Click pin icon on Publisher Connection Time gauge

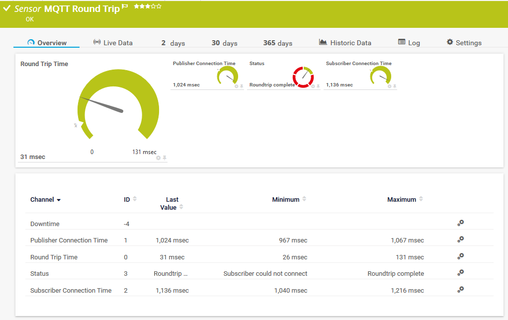pos(242,86)
